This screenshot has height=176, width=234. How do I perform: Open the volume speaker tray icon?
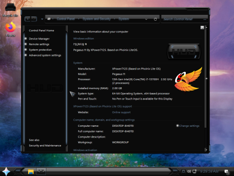pos(189,171)
